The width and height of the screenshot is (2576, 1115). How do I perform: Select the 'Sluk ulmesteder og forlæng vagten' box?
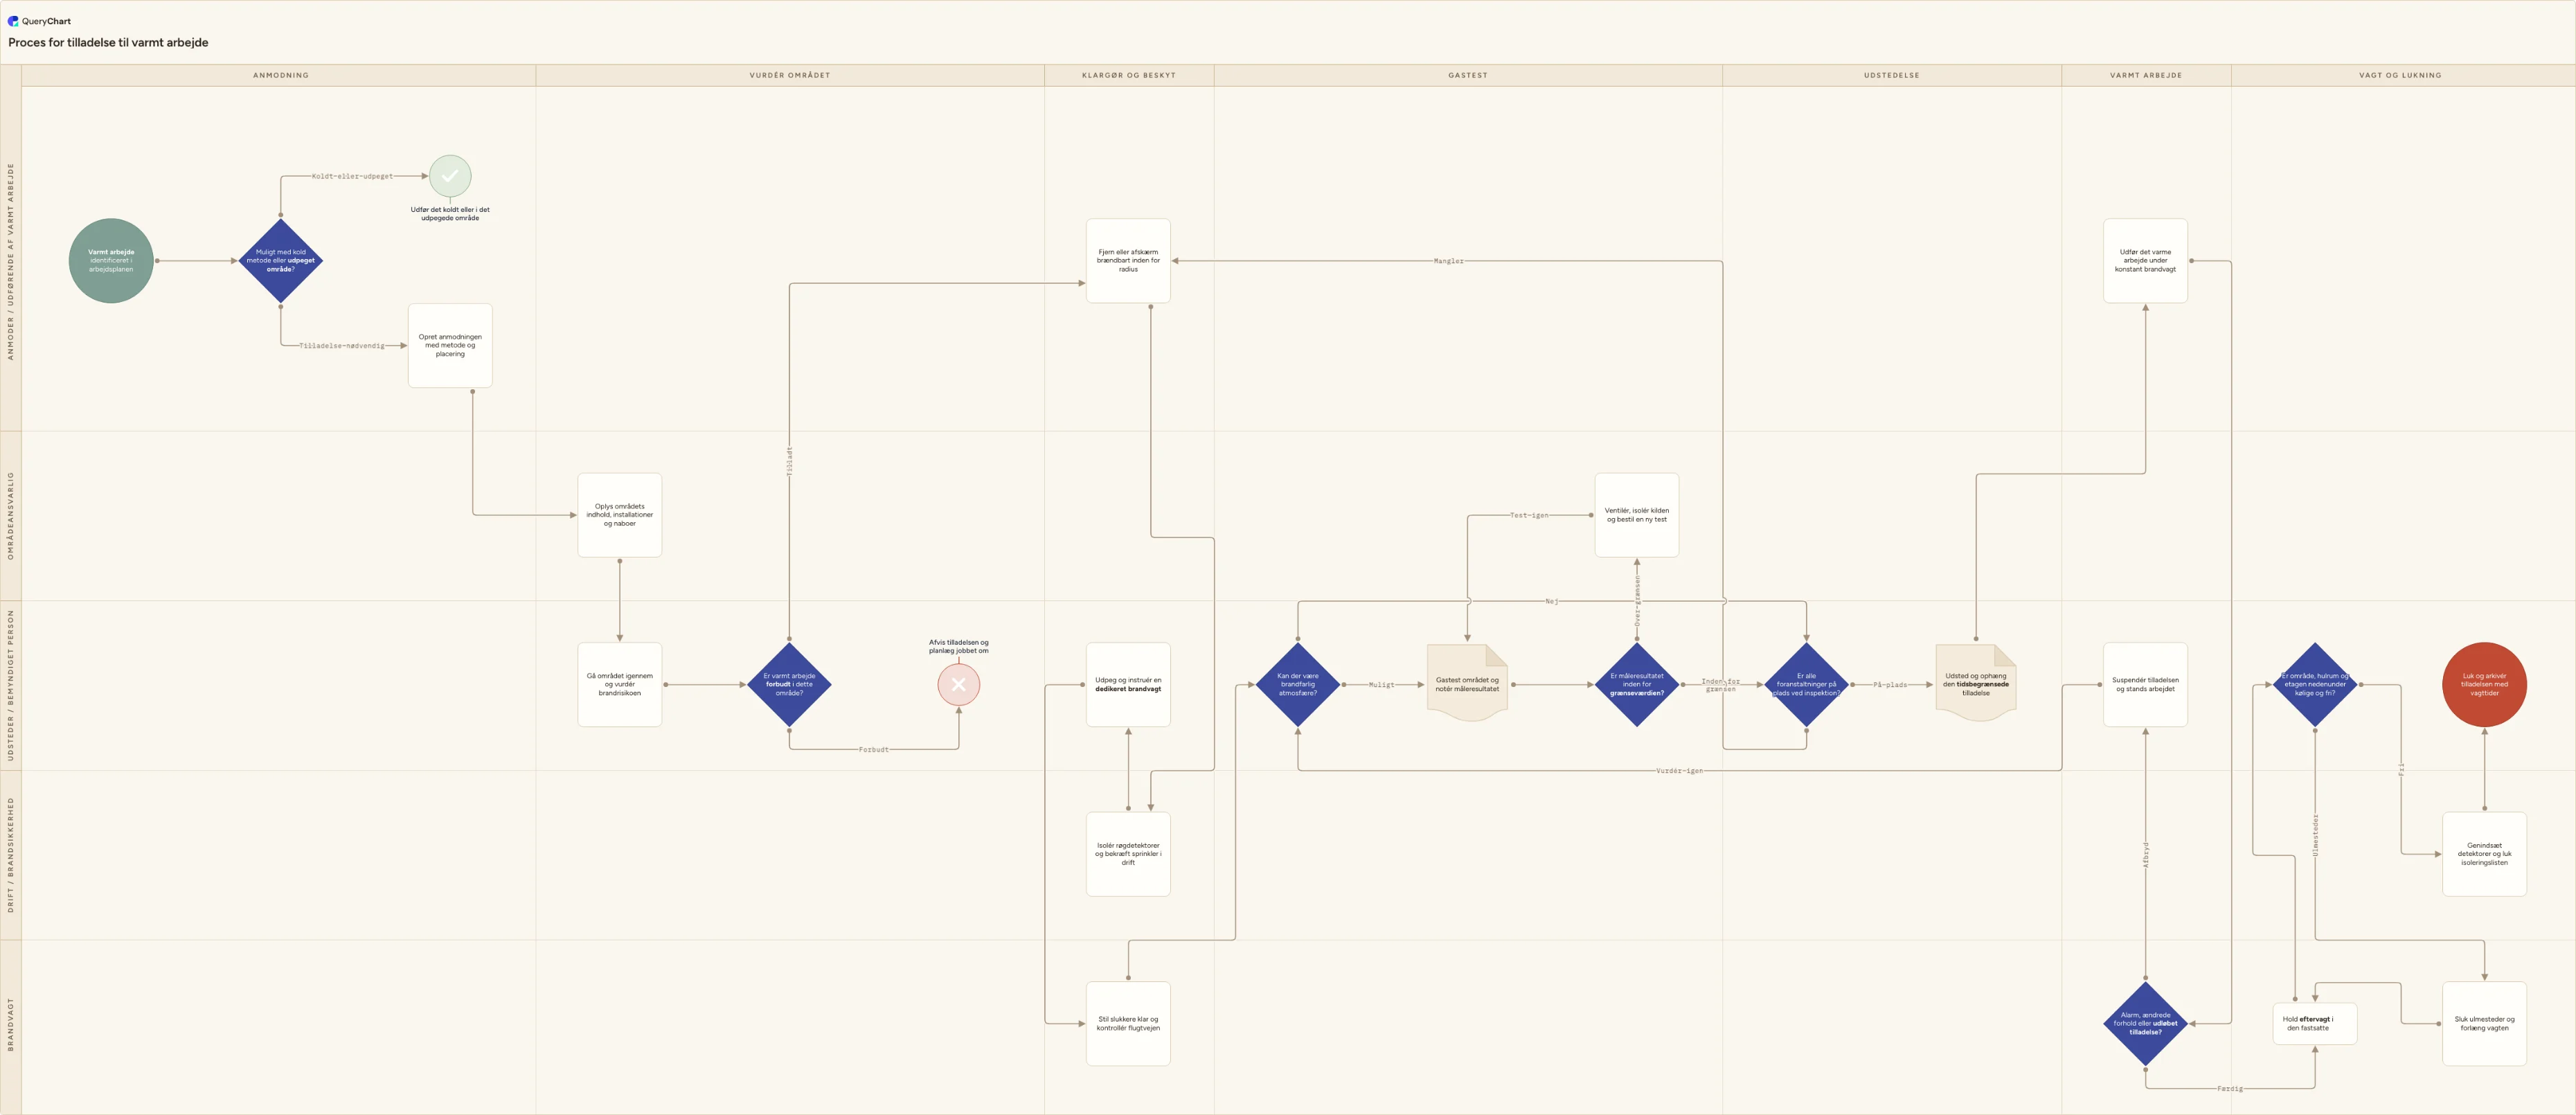coord(2484,1024)
